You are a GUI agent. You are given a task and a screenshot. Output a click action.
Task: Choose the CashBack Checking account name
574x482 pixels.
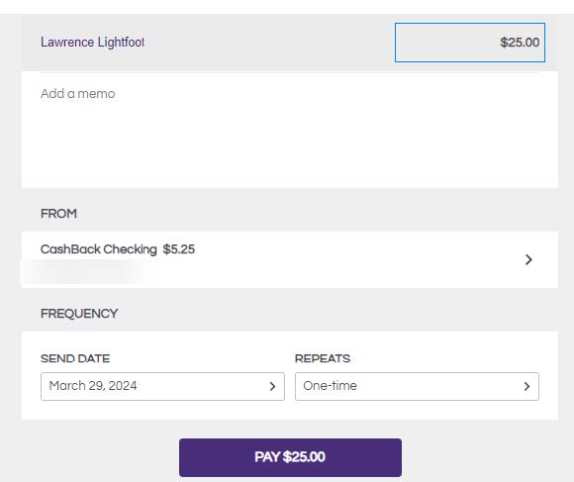pyautogui.click(x=99, y=249)
